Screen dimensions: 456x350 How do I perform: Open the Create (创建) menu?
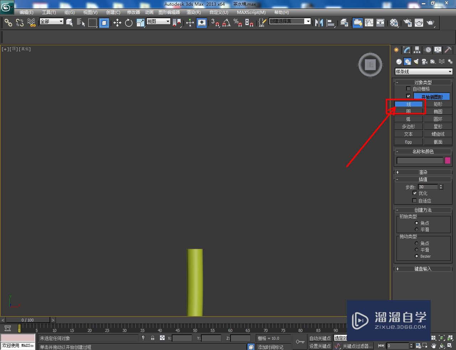point(113,12)
